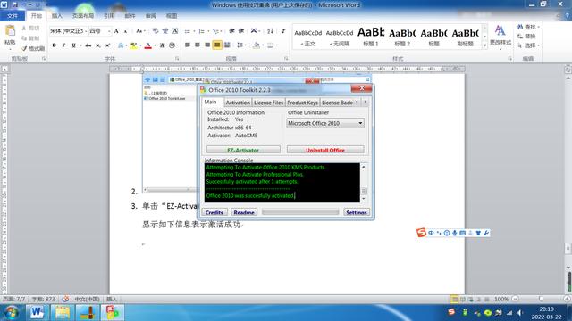Viewport: 572px width, 321px height.
Task: Click the Bullets list icon
Action: (x=188, y=31)
